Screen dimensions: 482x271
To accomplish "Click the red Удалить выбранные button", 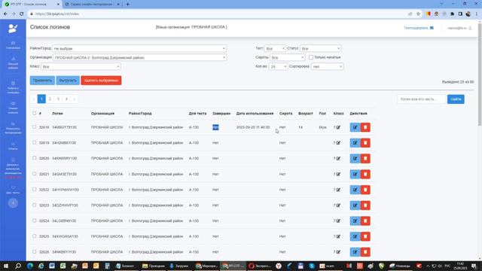I will click(x=101, y=81).
